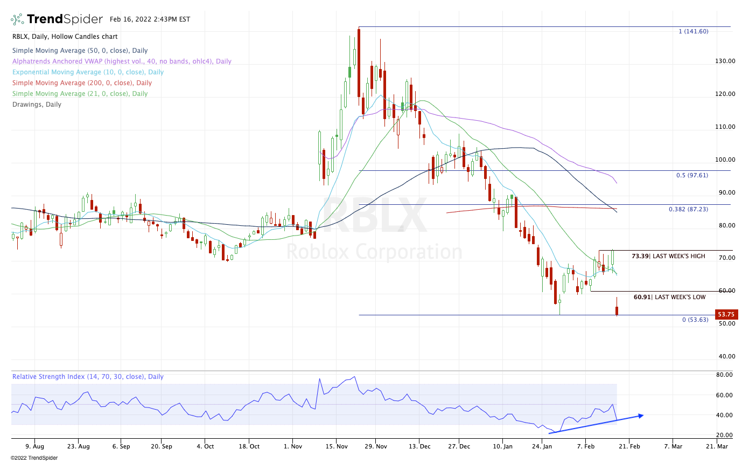Click the "29. Nov" date axis label
This screenshot has height=463, width=749.
[376, 446]
